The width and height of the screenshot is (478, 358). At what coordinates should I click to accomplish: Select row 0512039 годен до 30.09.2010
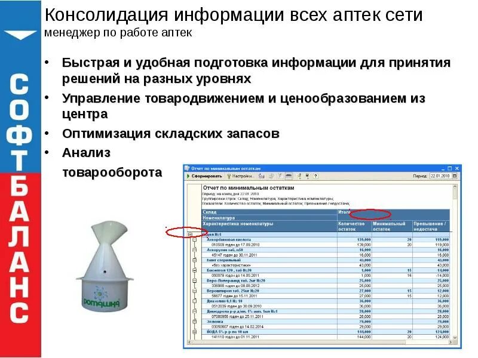[x=326, y=306]
